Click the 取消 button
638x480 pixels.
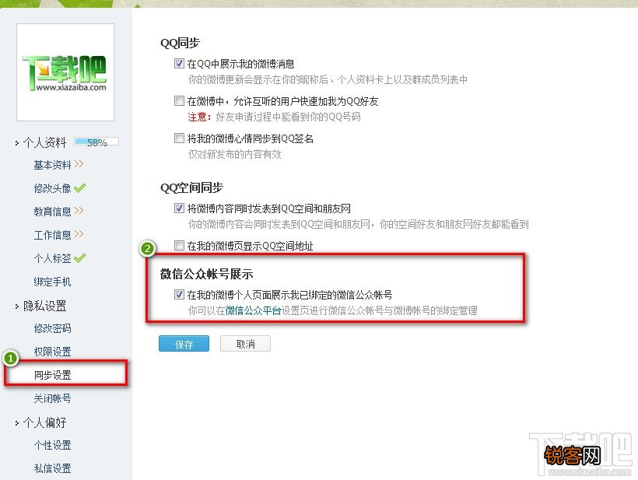pos(245,344)
